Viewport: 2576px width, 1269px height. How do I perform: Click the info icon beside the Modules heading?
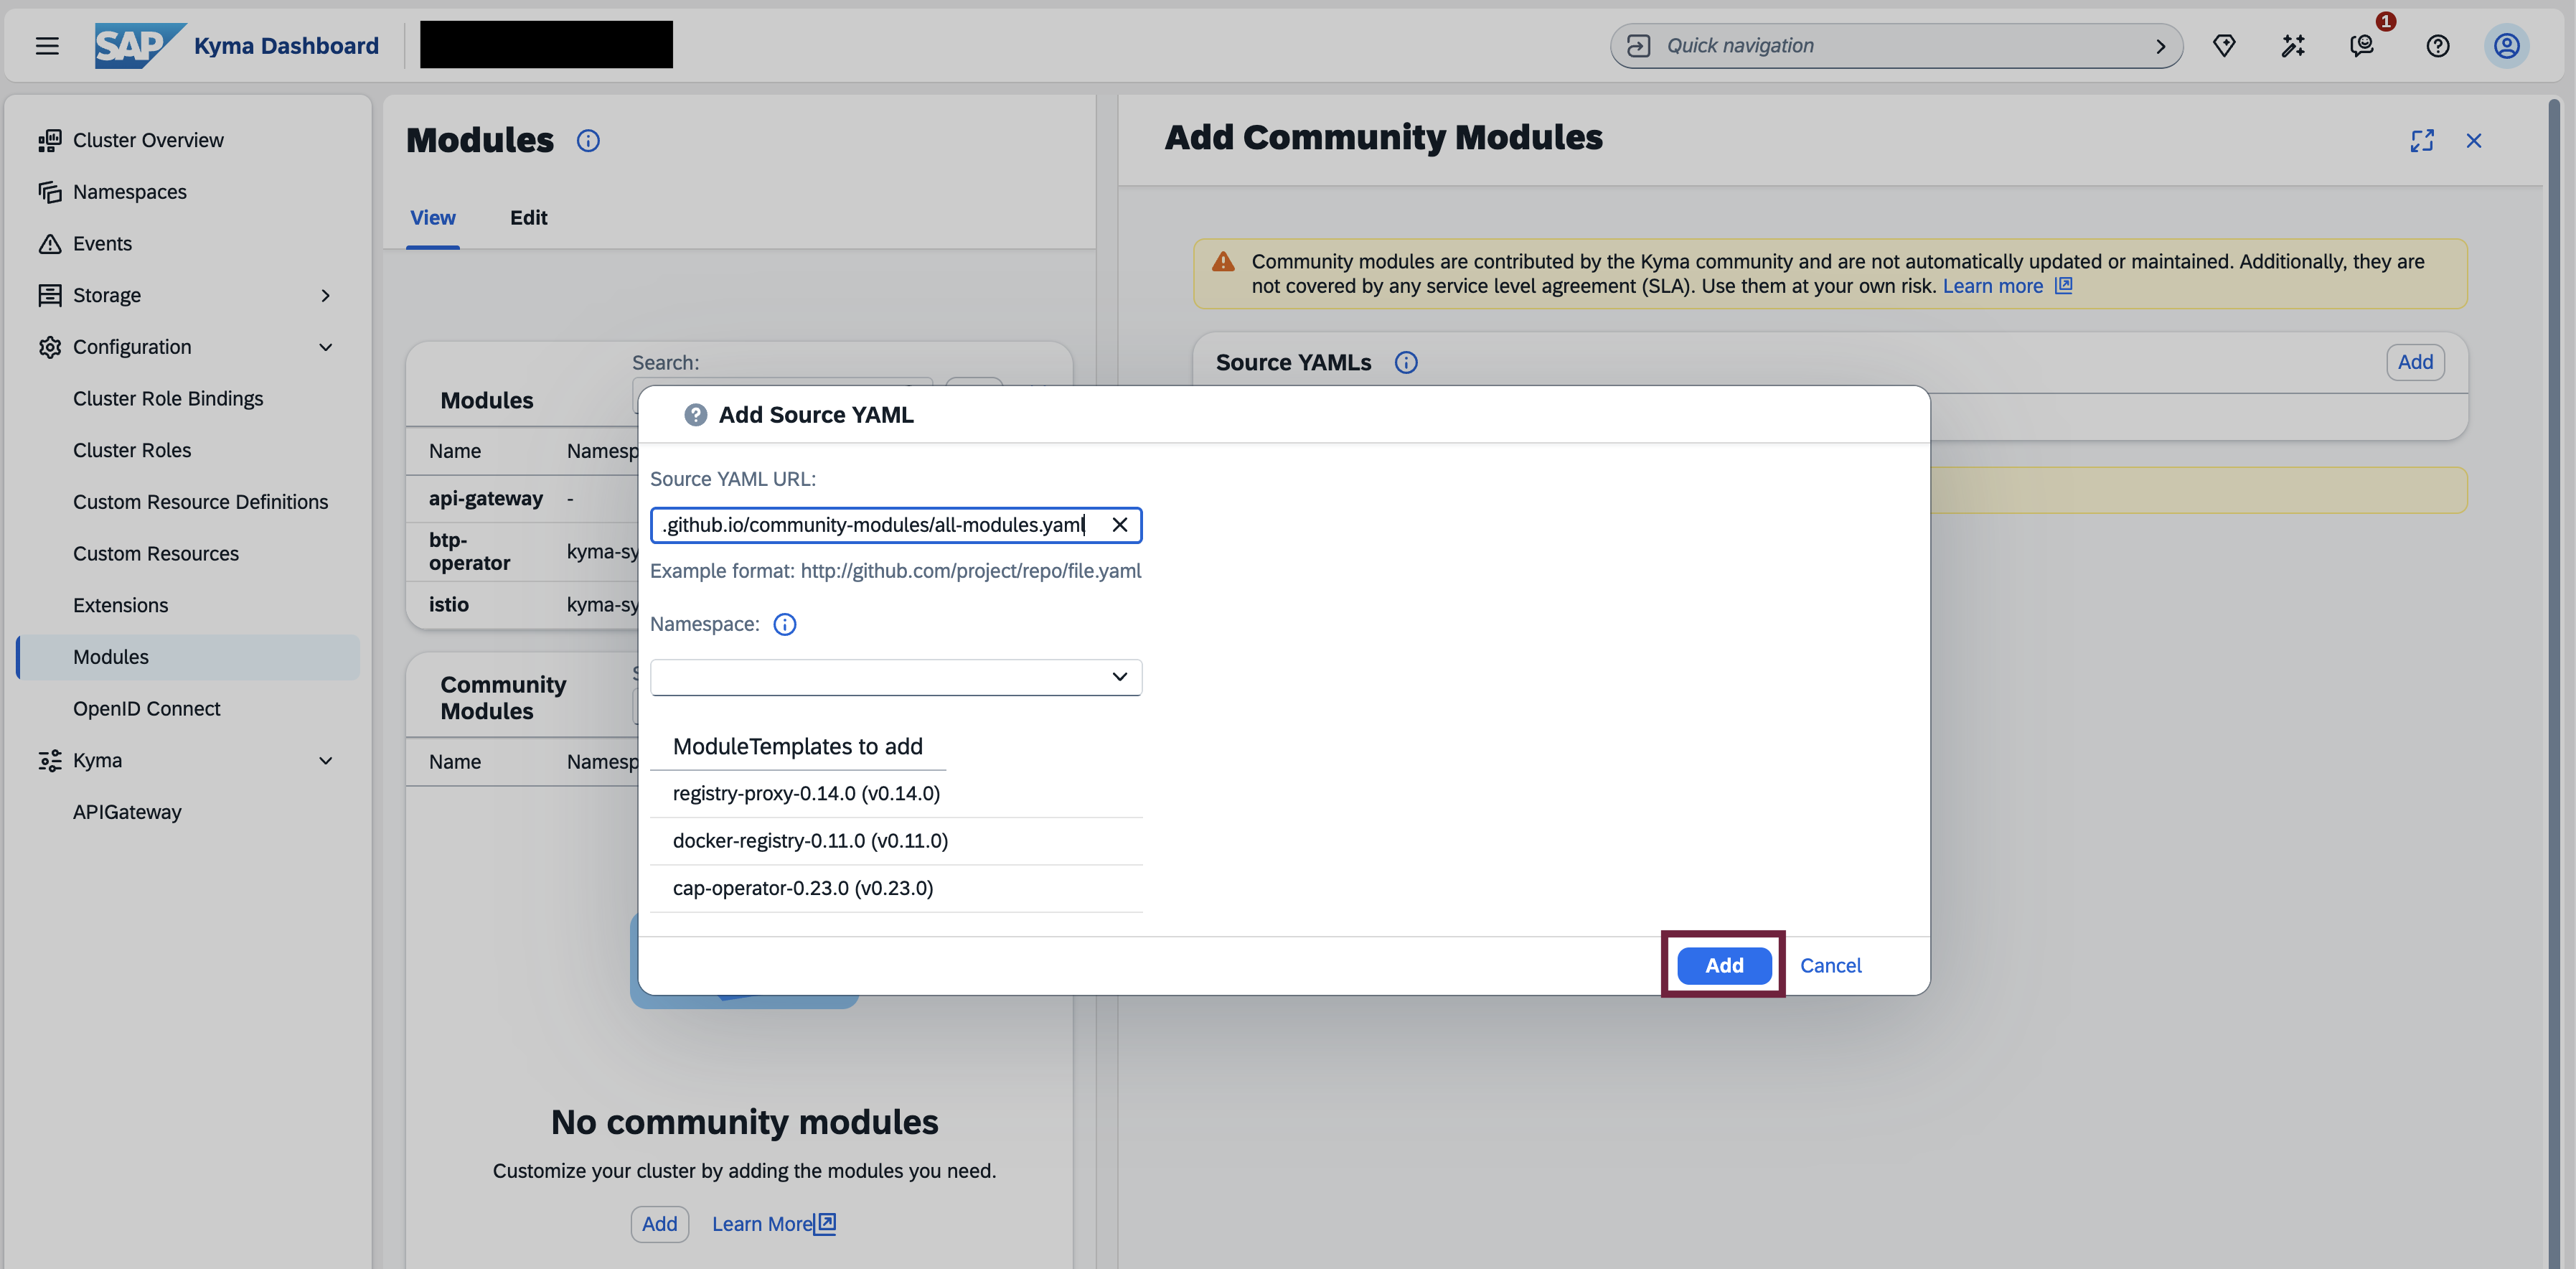[x=588, y=140]
